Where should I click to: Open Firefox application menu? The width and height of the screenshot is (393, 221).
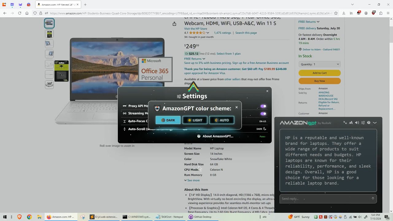click(388, 13)
